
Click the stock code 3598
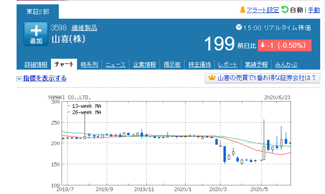(58, 28)
